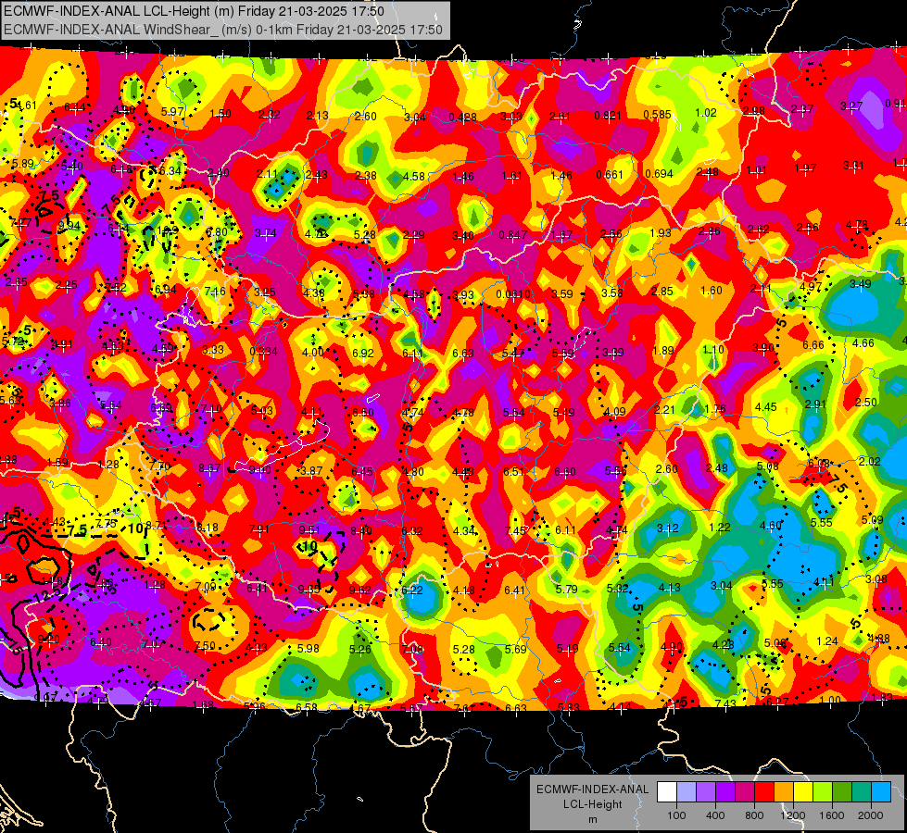Click the wind shear value 7.43
This screenshot has height=833, width=907.
[725, 703]
